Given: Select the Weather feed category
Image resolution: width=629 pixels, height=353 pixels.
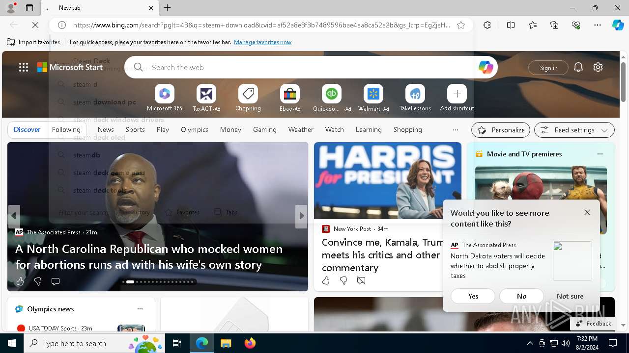Looking at the screenshot, I should point(301,129).
